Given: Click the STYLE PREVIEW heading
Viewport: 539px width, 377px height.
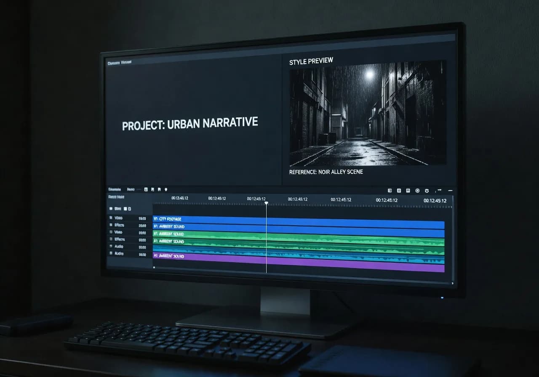Looking at the screenshot, I should click(x=312, y=61).
